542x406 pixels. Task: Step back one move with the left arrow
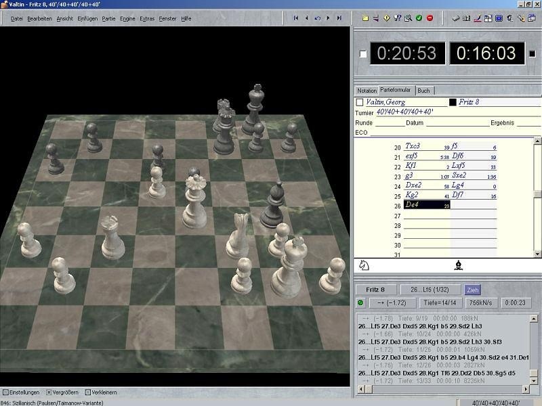click(306, 18)
